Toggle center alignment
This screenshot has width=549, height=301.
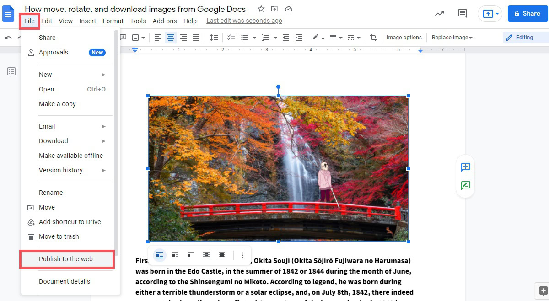tap(171, 38)
